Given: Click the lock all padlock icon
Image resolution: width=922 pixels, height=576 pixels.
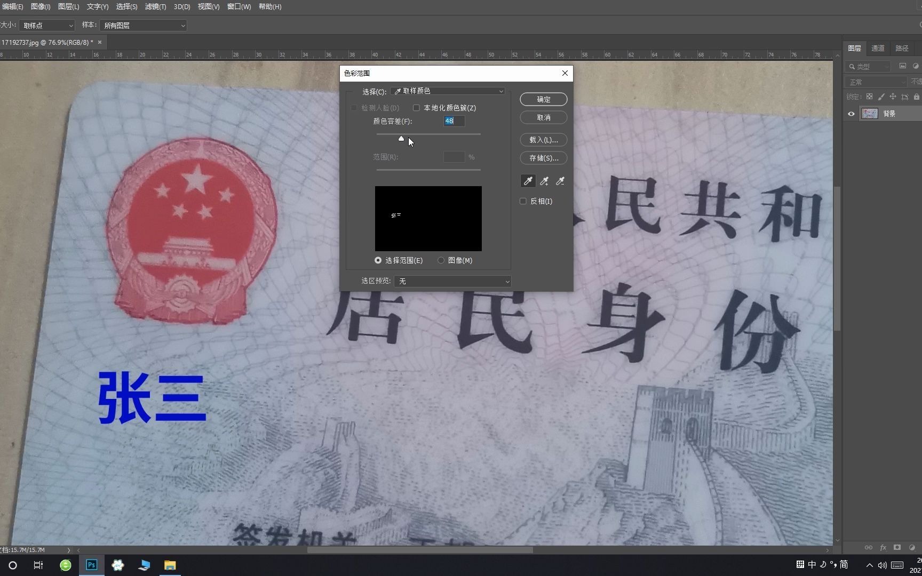Looking at the screenshot, I should tap(916, 97).
